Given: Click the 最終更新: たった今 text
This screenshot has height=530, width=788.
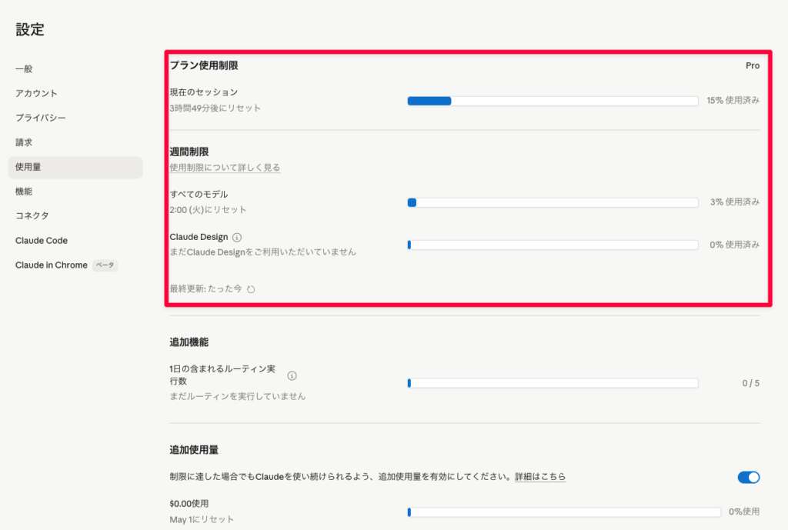Looking at the screenshot, I should click(205, 289).
